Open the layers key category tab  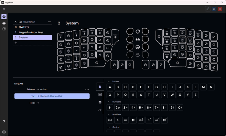pos(100,102)
